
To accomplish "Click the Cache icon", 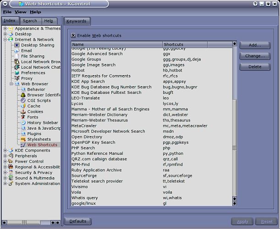I will tap(23, 106).
